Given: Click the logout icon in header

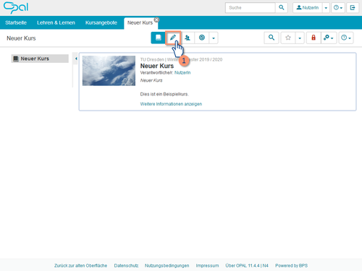Looking at the screenshot, I should [353, 8].
